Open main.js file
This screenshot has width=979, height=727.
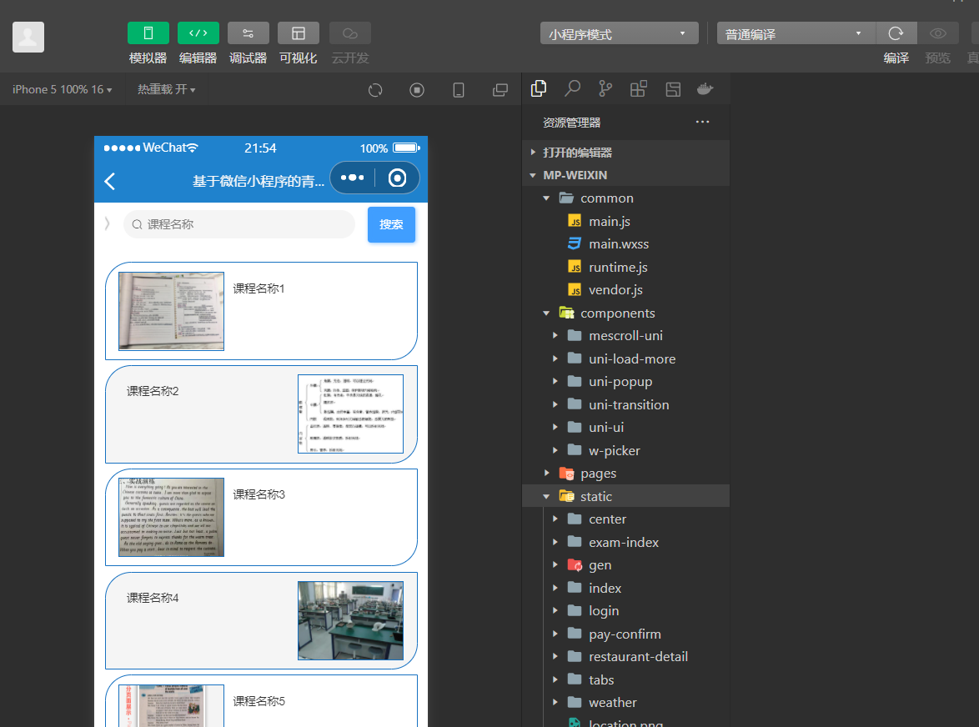tap(625, 221)
